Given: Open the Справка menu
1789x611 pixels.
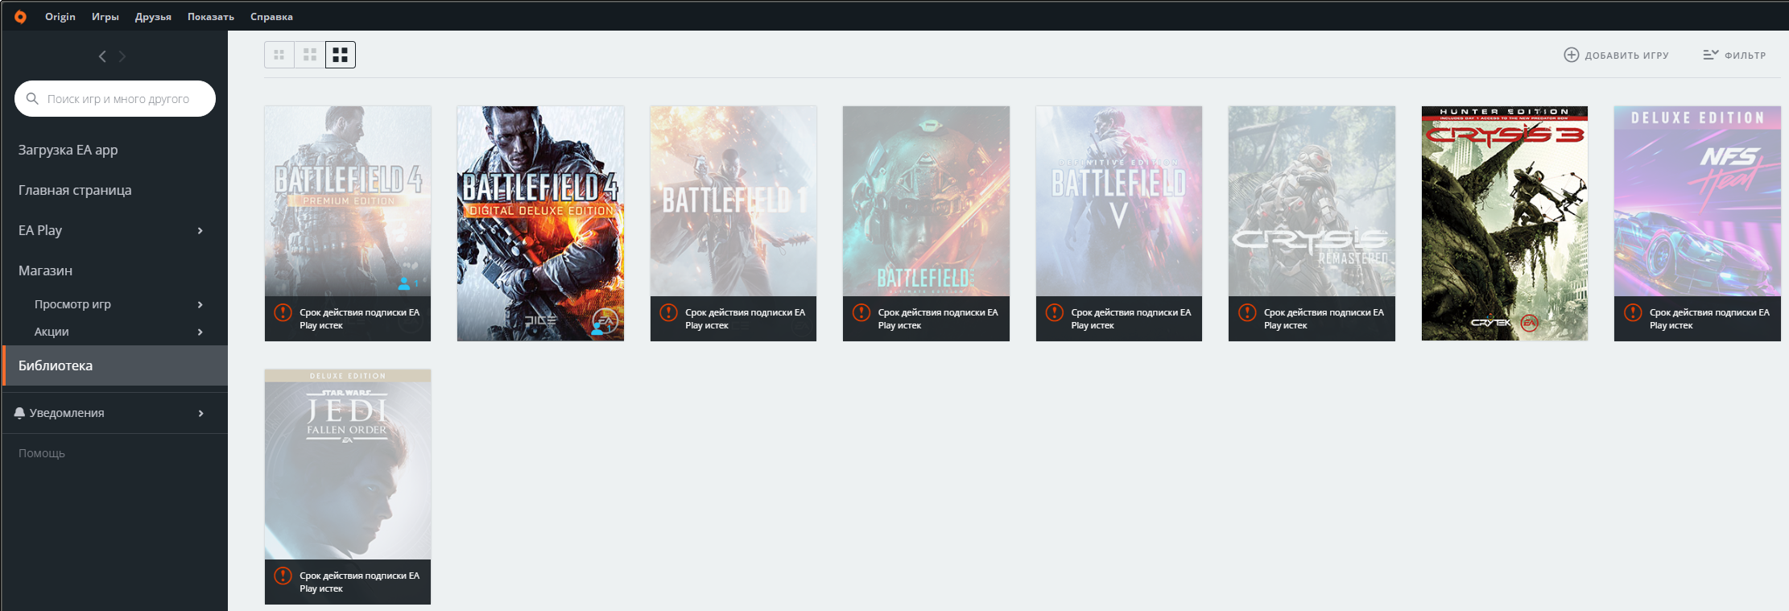Looking at the screenshot, I should 271,16.
